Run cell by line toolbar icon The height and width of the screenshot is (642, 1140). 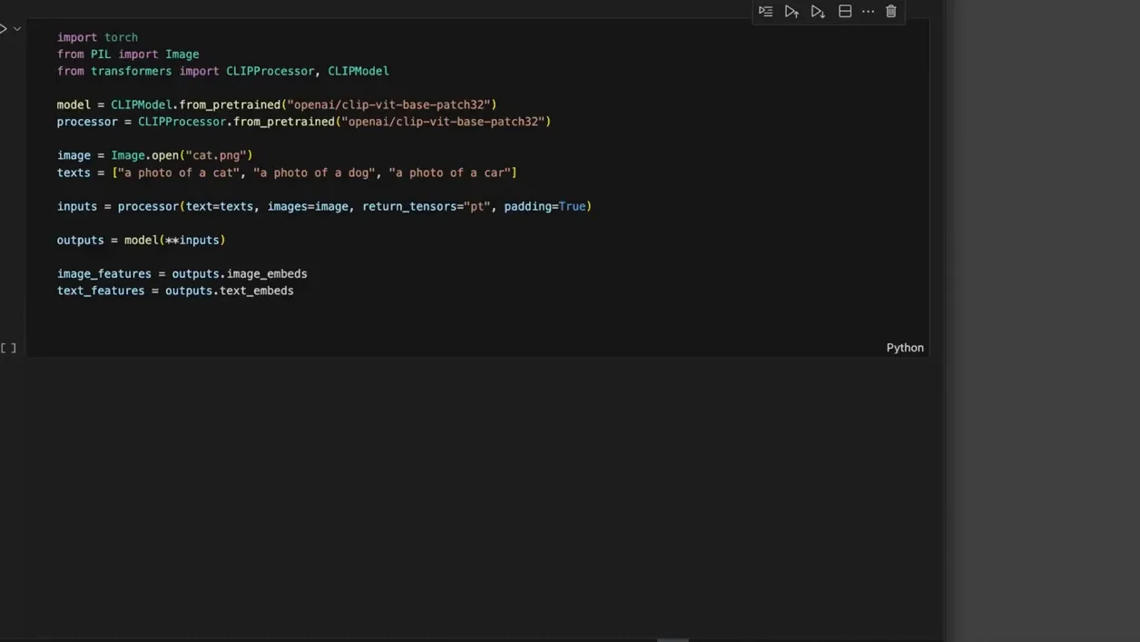(766, 12)
